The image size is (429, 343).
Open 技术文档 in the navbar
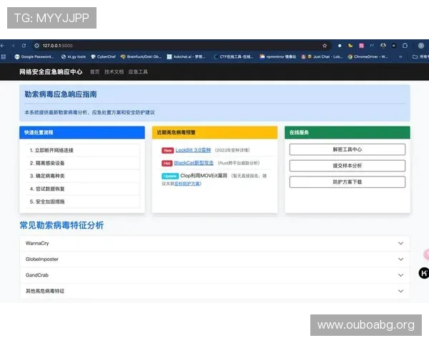point(114,72)
